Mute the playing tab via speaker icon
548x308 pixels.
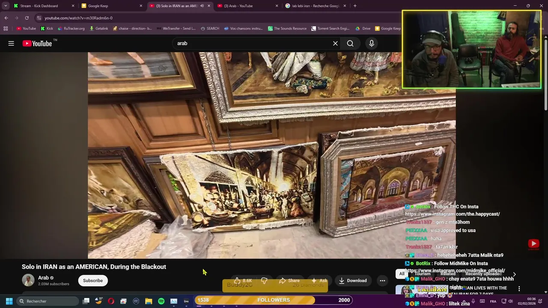(x=202, y=6)
